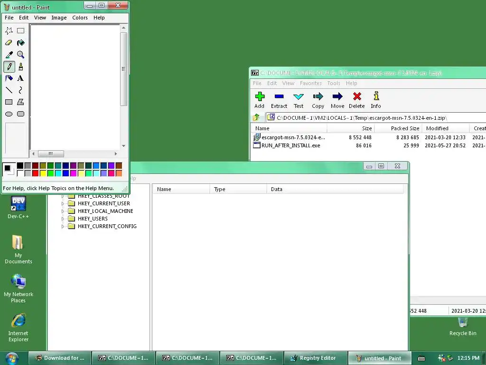The height and width of the screenshot is (365, 486).
Task: Choose the Fill With Color bucket tool
Action: [21, 42]
